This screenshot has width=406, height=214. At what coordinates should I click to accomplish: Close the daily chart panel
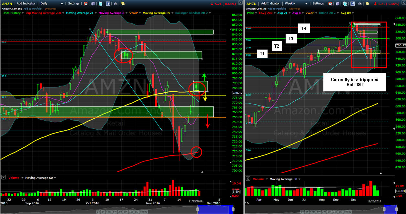[240, 3]
